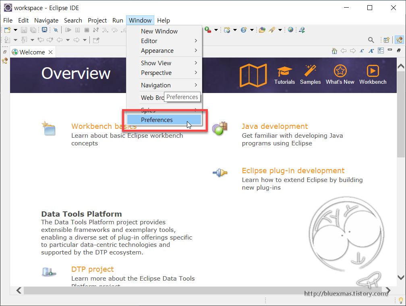406x306 pixels.
Task: Open the Perspective submenu
Action: point(164,73)
